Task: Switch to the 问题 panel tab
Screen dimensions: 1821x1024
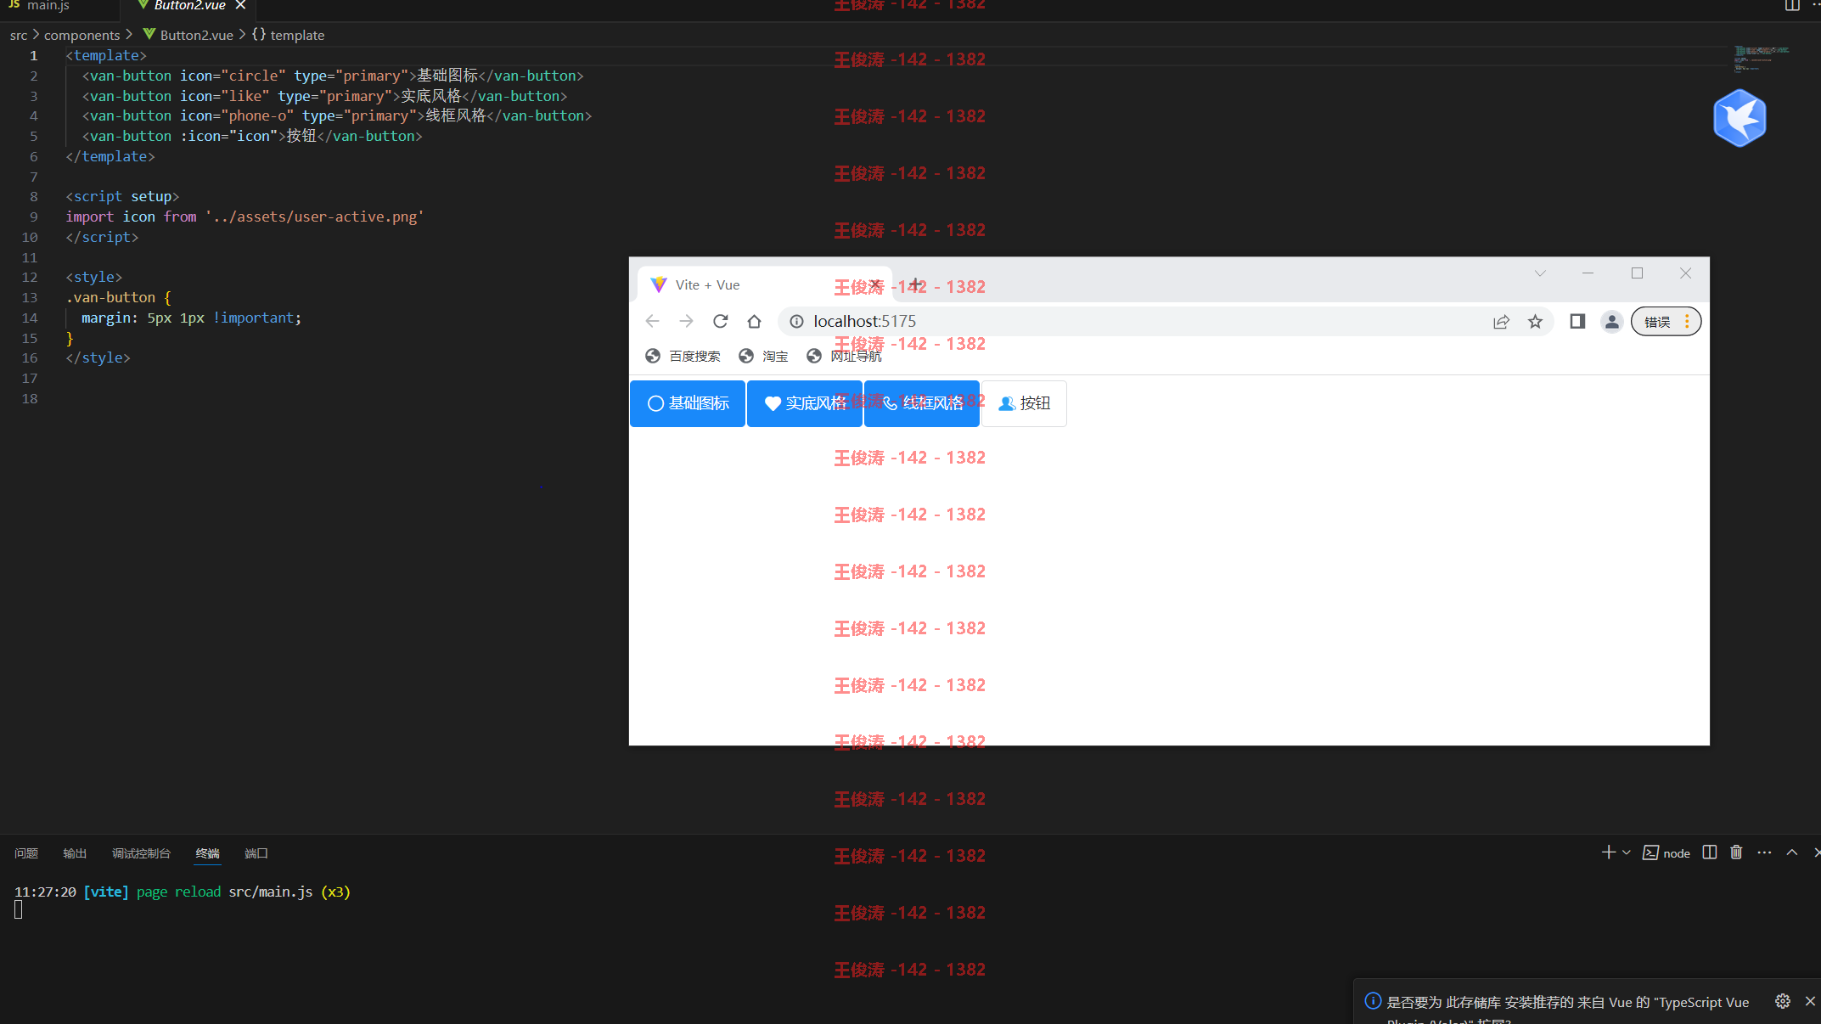Action: [26, 853]
